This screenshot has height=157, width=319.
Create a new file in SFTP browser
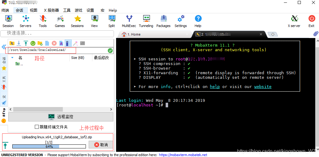(47, 43)
